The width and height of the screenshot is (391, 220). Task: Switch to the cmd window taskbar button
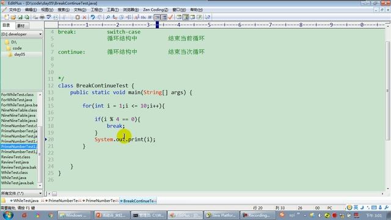click(148, 215)
